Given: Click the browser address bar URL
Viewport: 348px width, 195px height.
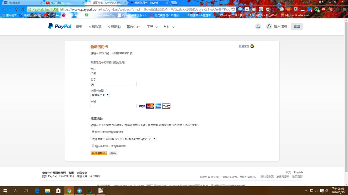Looking at the screenshot, I should coord(145,9).
